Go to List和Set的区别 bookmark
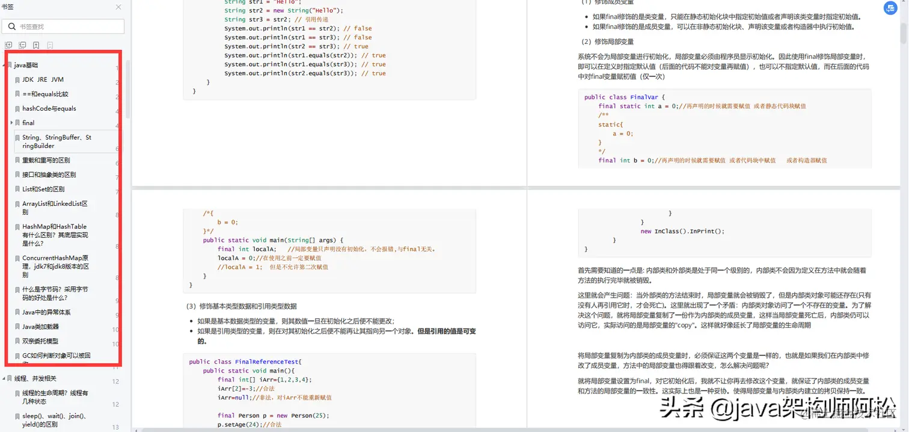 pyautogui.click(x=43, y=189)
